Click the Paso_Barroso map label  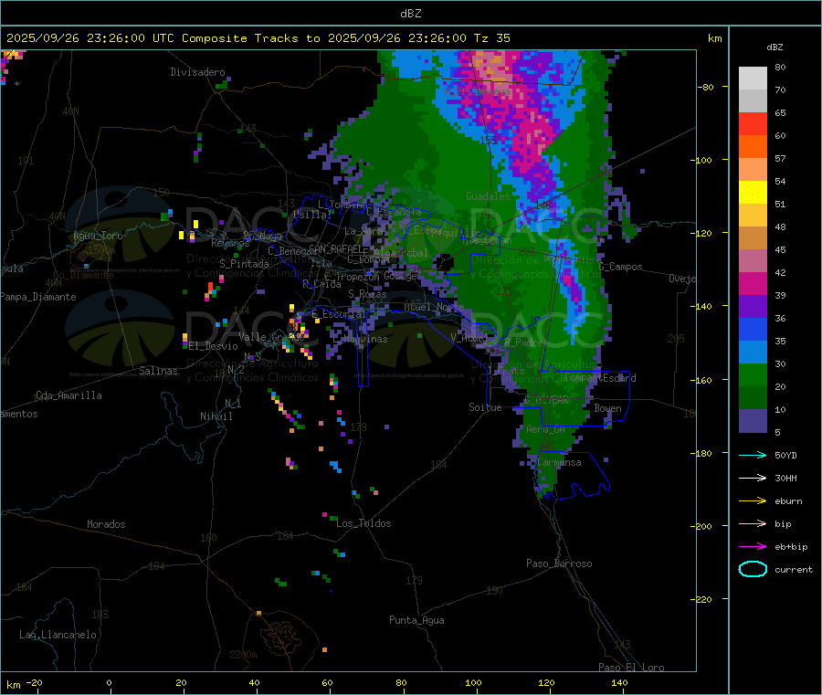click(x=559, y=563)
